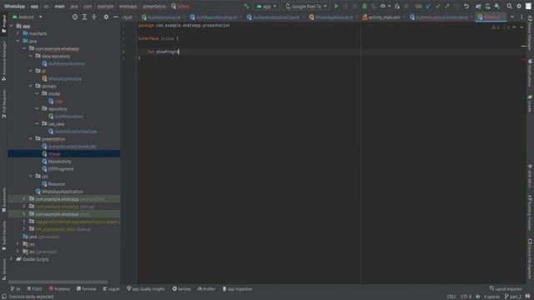This screenshot has height=300, width=534.
Task: Select opened file target icon in Project panel
Action: [75, 17]
